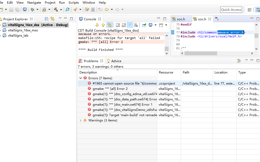Viewport: 260px width, 162px height.
Task: Toggle word wrap in Console toolbar
Action: 130,25
